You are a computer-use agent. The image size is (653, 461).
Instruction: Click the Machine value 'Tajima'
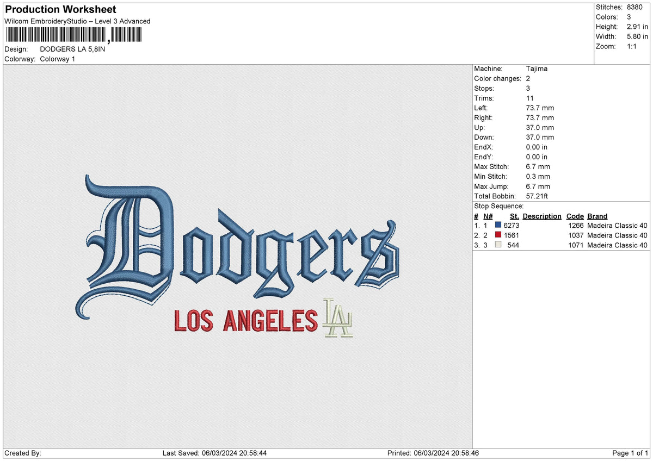pos(537,68)
